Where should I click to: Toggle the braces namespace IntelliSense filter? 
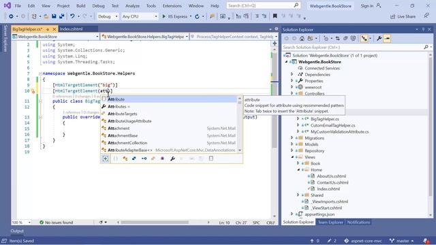116,159
